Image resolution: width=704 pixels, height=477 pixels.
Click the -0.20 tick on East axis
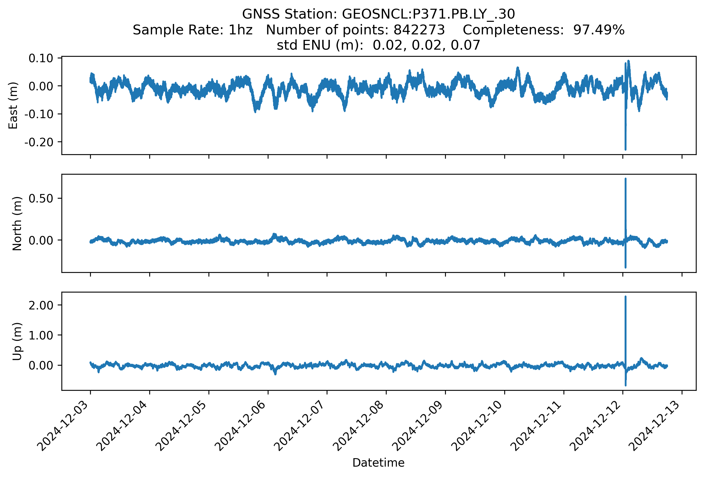[x=39, y=142]
